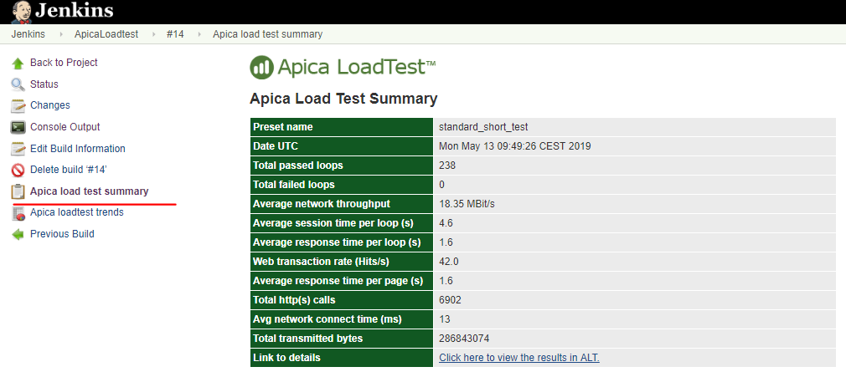Select the standard_short_test value
This screenshot has width=846, height=372.
(483, 127)
